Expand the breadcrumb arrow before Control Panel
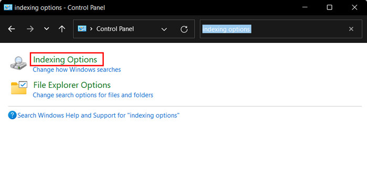367x191 pixels. 91,29
